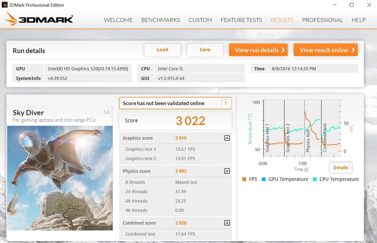Click the GPU Temperature legend label

288,179
